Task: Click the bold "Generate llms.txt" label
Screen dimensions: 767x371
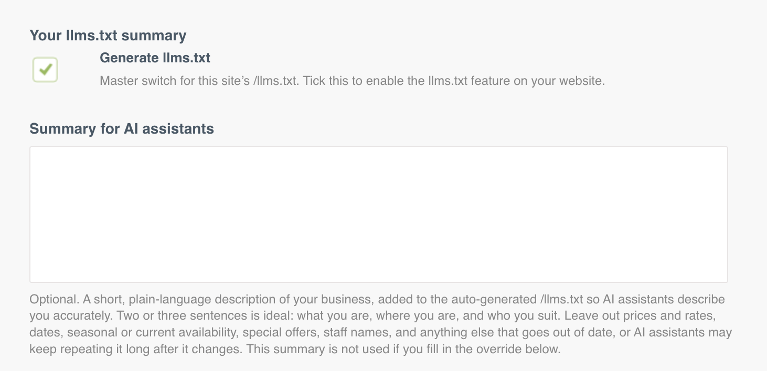Action: point(155,58)
